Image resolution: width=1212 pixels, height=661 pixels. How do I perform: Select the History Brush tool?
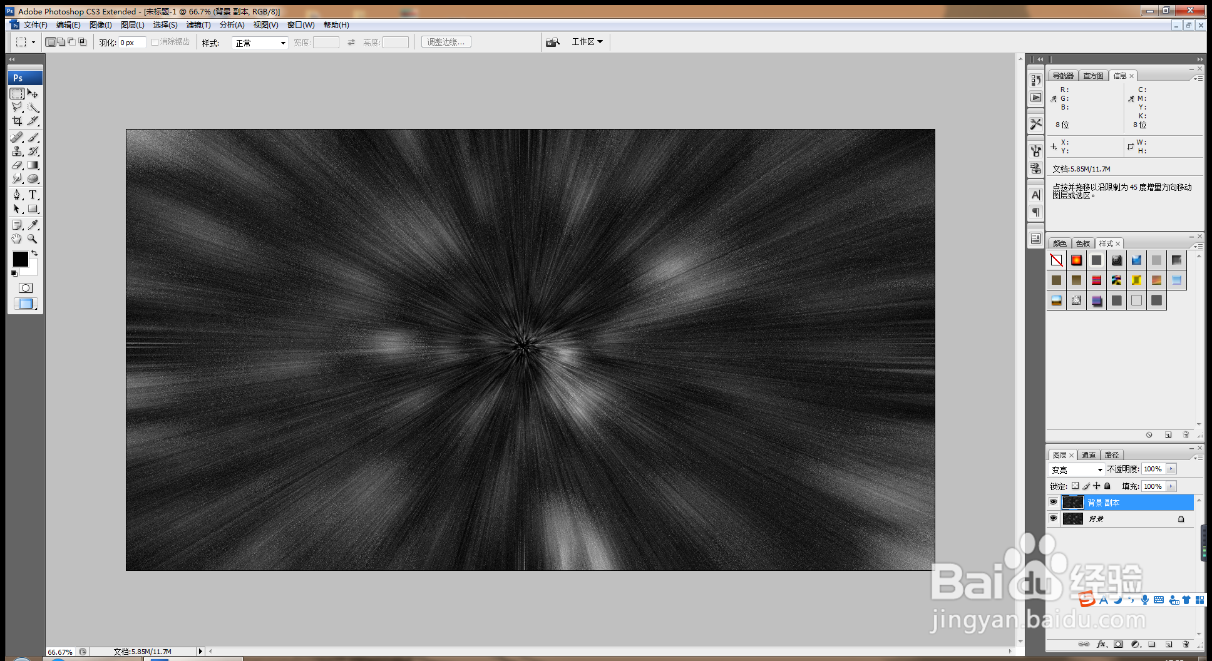[x=33, y=151]
